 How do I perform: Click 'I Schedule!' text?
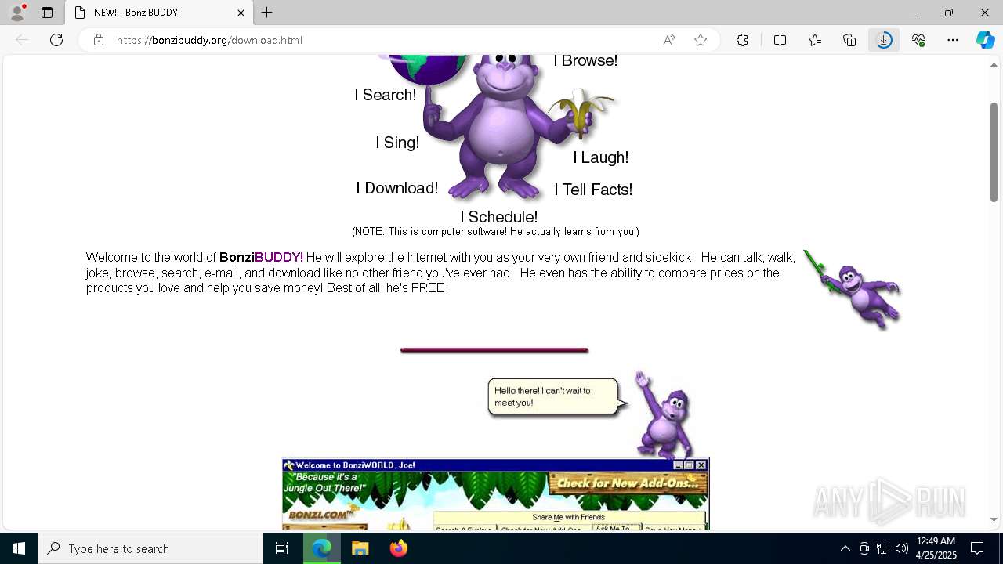click(499, 217)
